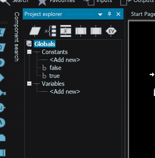Collapse the Constants tree node
This screenshot has height=158, width=155.
[29, 52]
